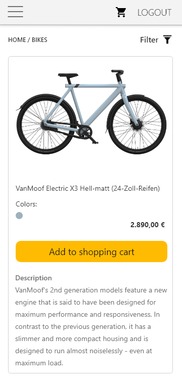Click the filter funnel icon
This screenshot has height=379, width=182.
coord(167,39)
